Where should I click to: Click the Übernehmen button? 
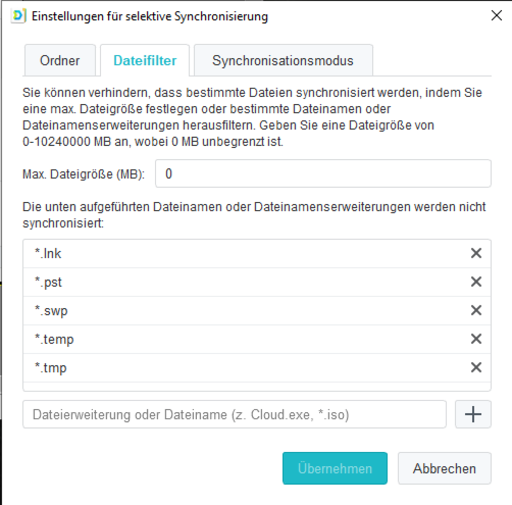[x=335, y=468]
